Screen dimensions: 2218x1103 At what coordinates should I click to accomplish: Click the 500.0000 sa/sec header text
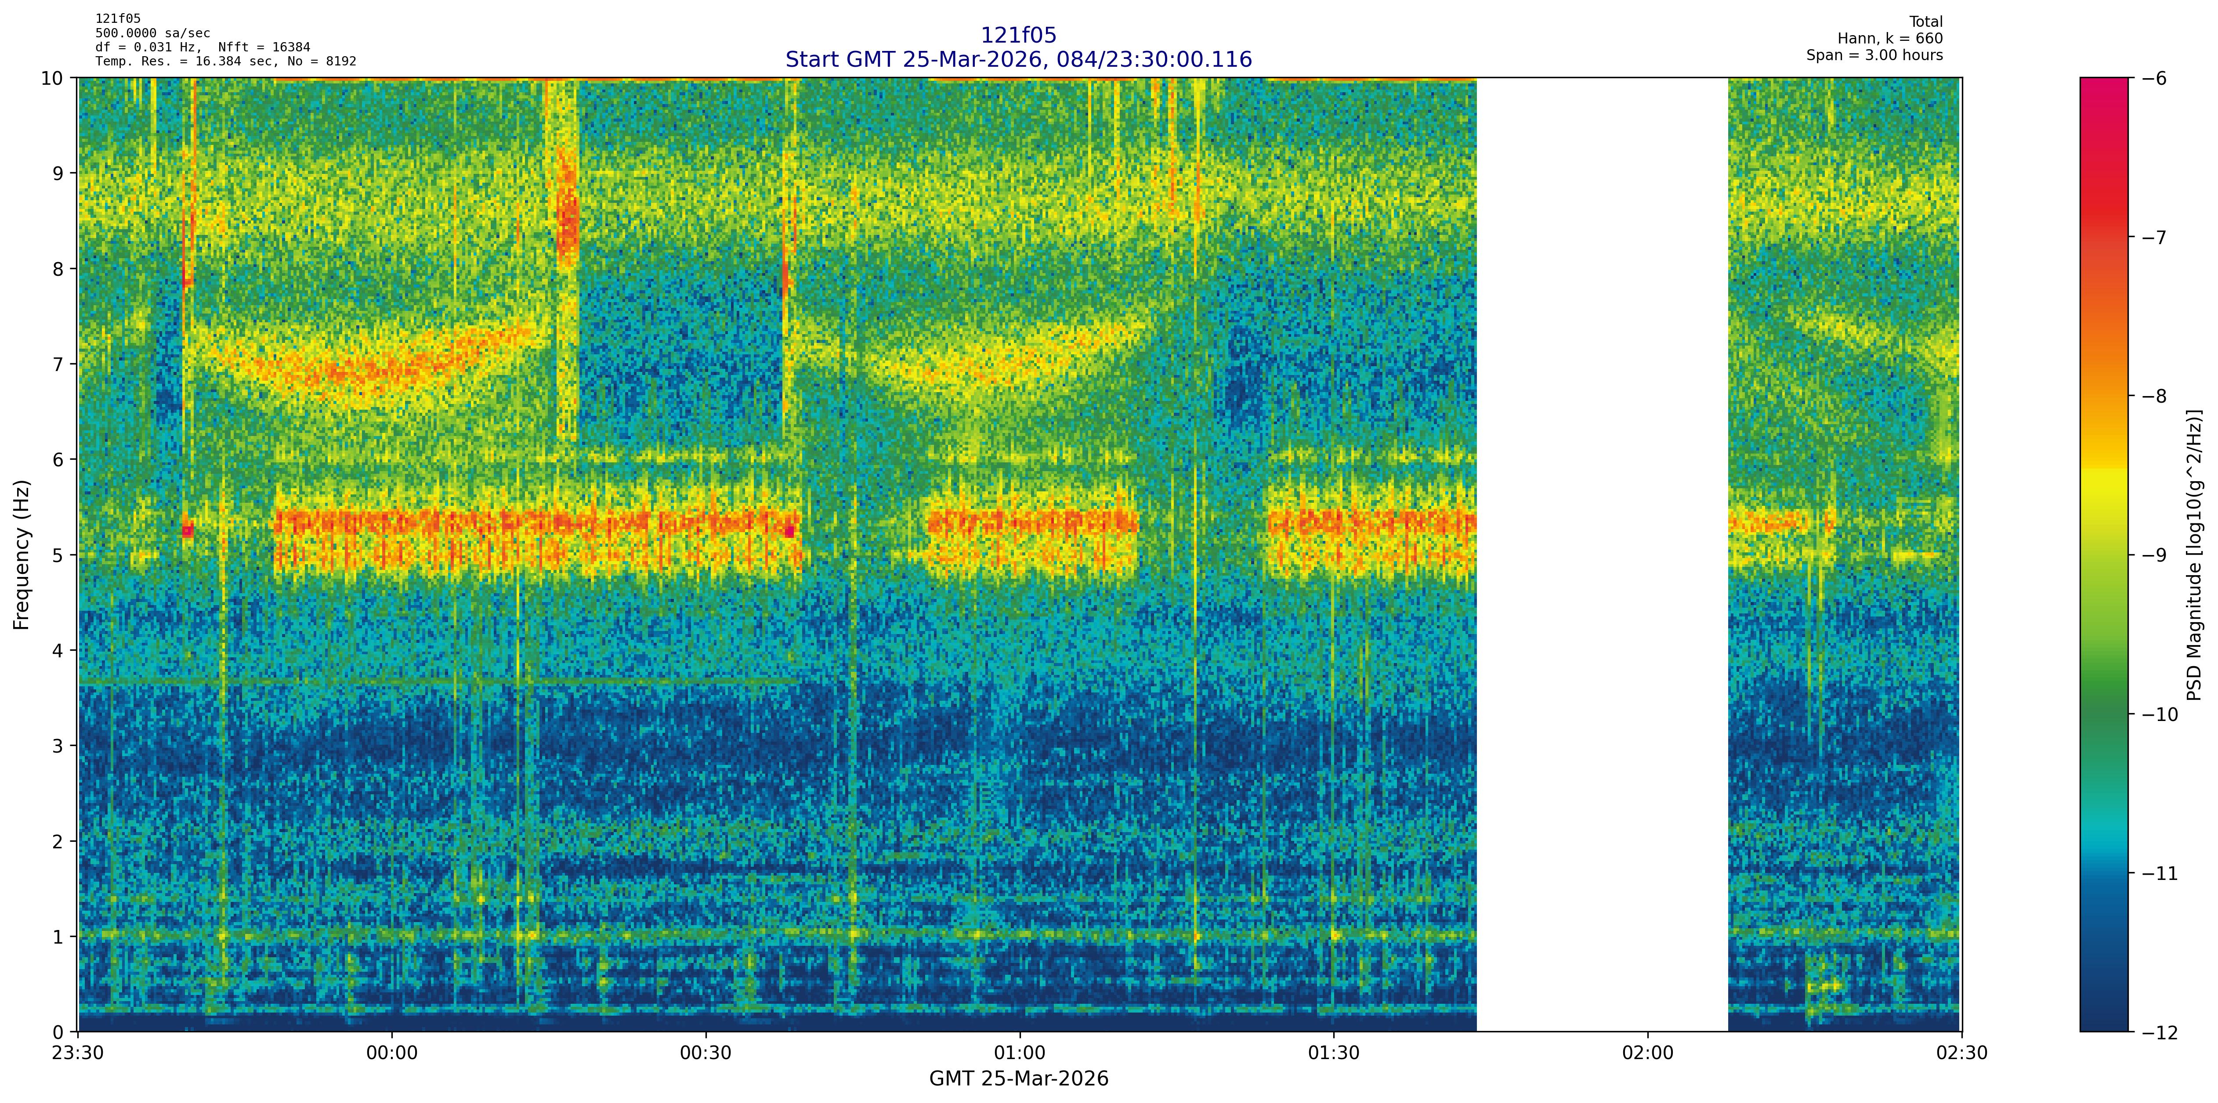click(x=152, y=33)
